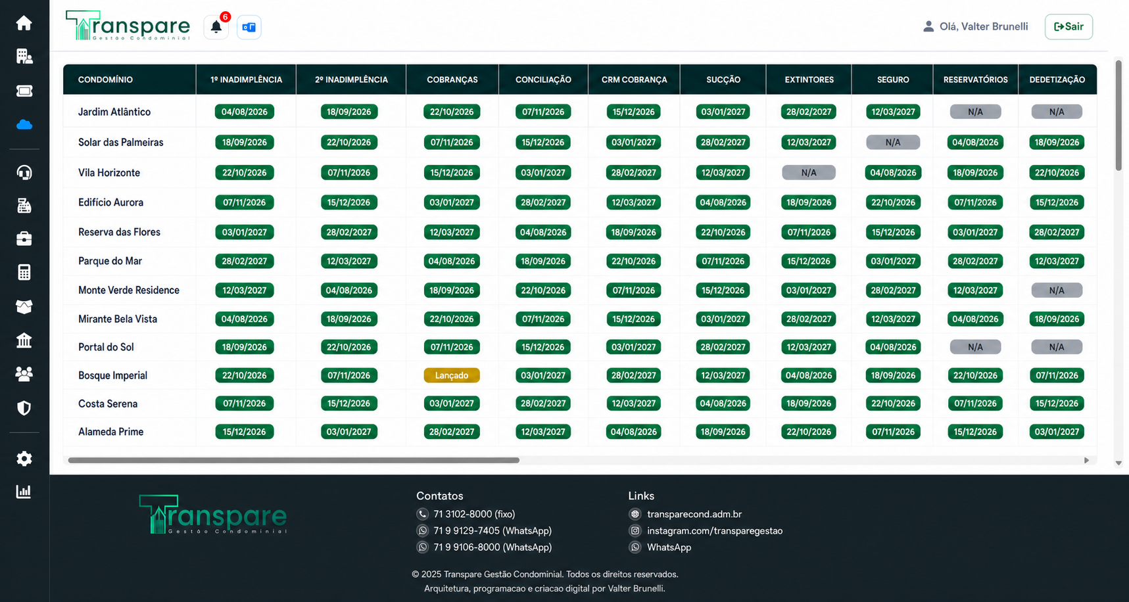The height and width of the screenshot is (602, 1129).
Task: Click 71 9 9129-7405 (WhatsApp) contact
Action: [x=492, y=530]
